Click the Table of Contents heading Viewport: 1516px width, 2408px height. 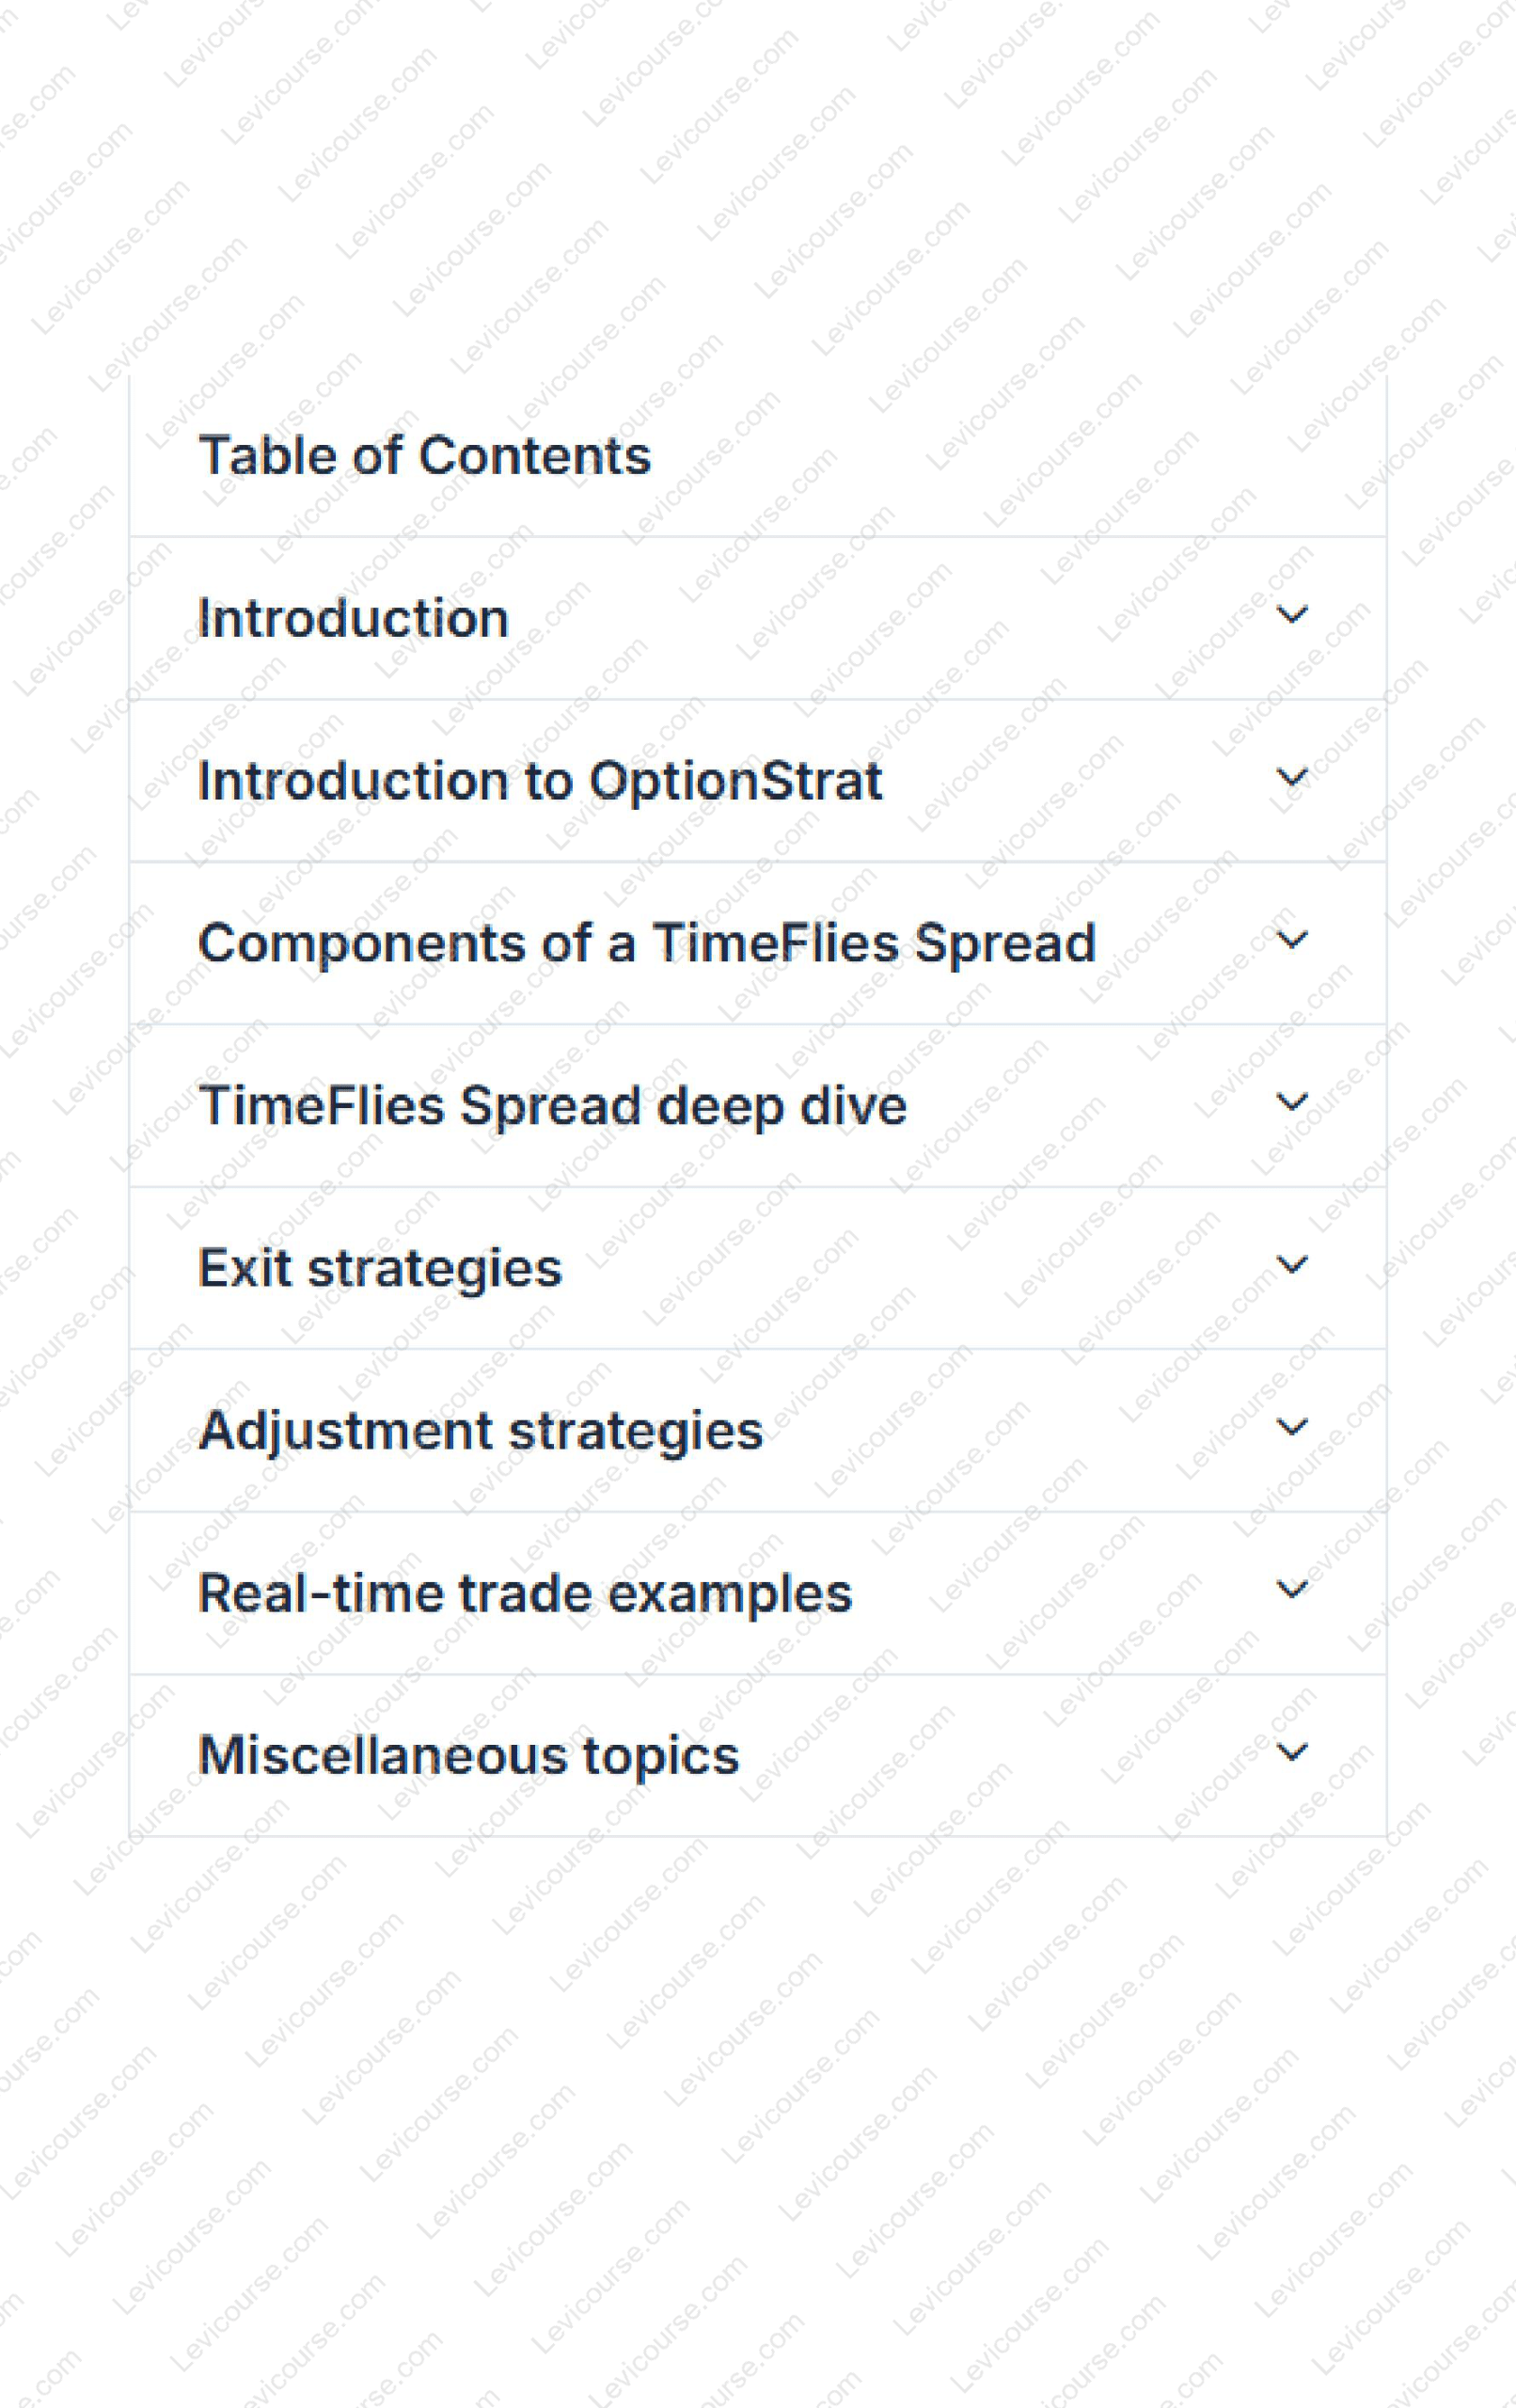(425, 456)
